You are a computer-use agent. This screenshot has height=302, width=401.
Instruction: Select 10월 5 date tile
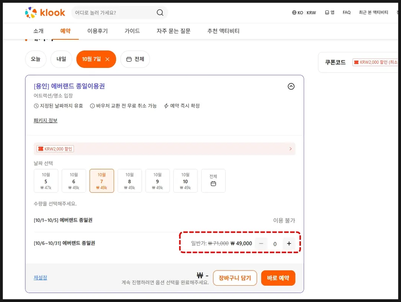click(x=46, y=181)
